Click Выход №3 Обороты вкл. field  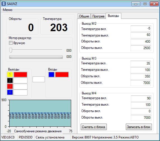pos(140,76)
